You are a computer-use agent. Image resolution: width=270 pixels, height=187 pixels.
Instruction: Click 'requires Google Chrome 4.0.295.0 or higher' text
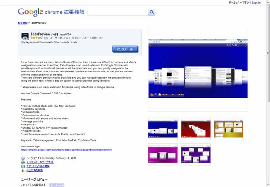click(x=46, y=93)
